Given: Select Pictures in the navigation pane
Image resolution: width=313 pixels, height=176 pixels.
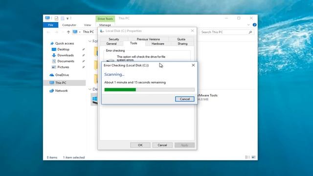Looking at the screenshot, I should [63, 67].
